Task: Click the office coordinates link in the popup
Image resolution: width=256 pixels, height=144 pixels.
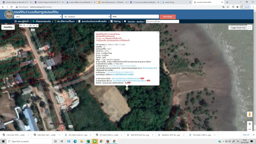Action: pyautogui.click(x=122, y=66)
